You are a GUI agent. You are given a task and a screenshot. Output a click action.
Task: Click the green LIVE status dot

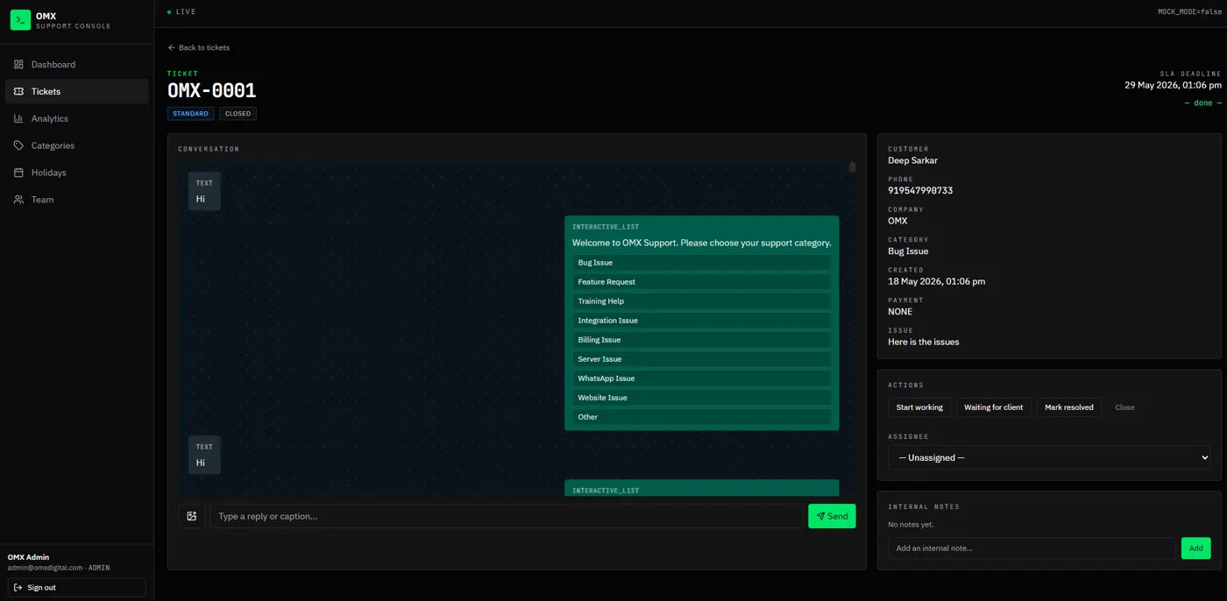(x=169, y=12)
